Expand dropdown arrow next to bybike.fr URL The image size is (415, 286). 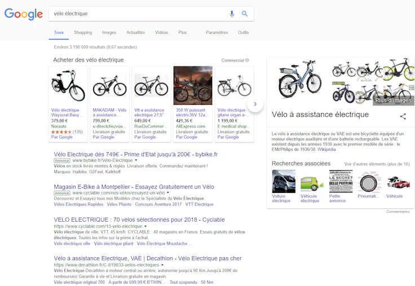(x=136, y=160)
